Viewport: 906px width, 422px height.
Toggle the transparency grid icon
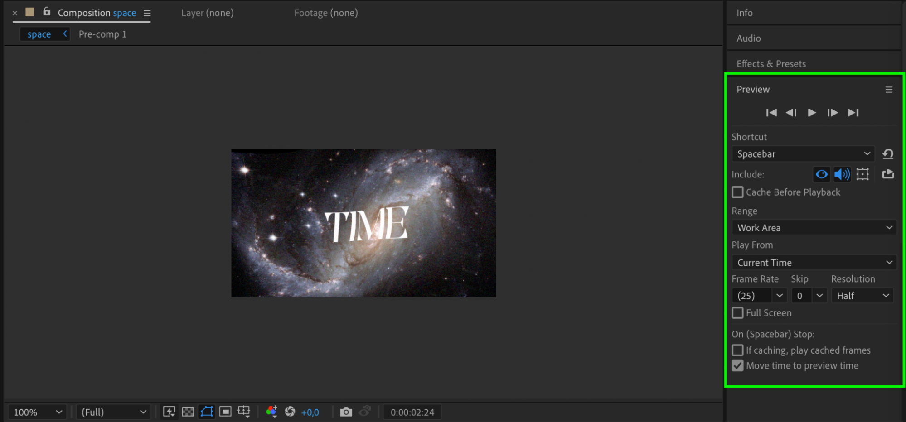(x=188, y=412)
